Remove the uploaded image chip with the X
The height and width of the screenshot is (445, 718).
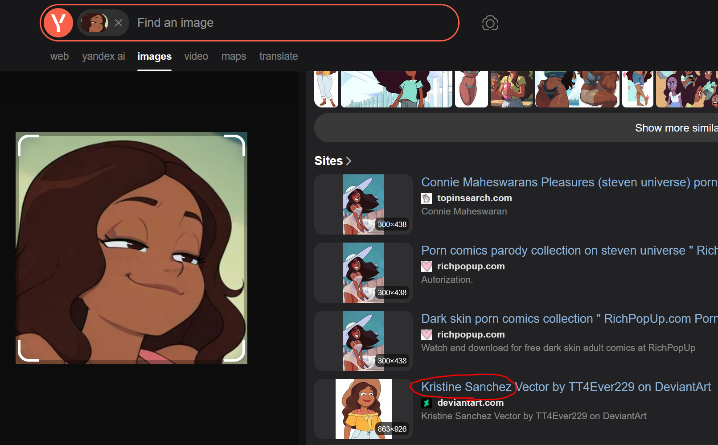[x=119, y=23]
